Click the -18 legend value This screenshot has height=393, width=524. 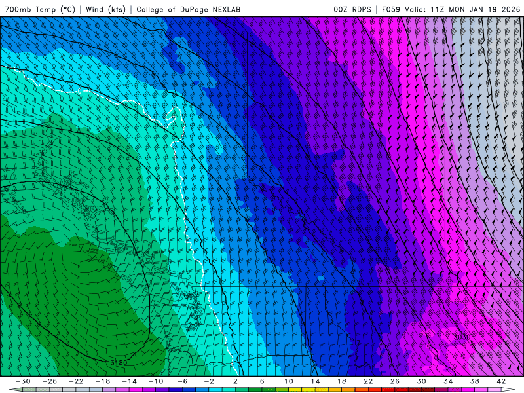point(103,381)
